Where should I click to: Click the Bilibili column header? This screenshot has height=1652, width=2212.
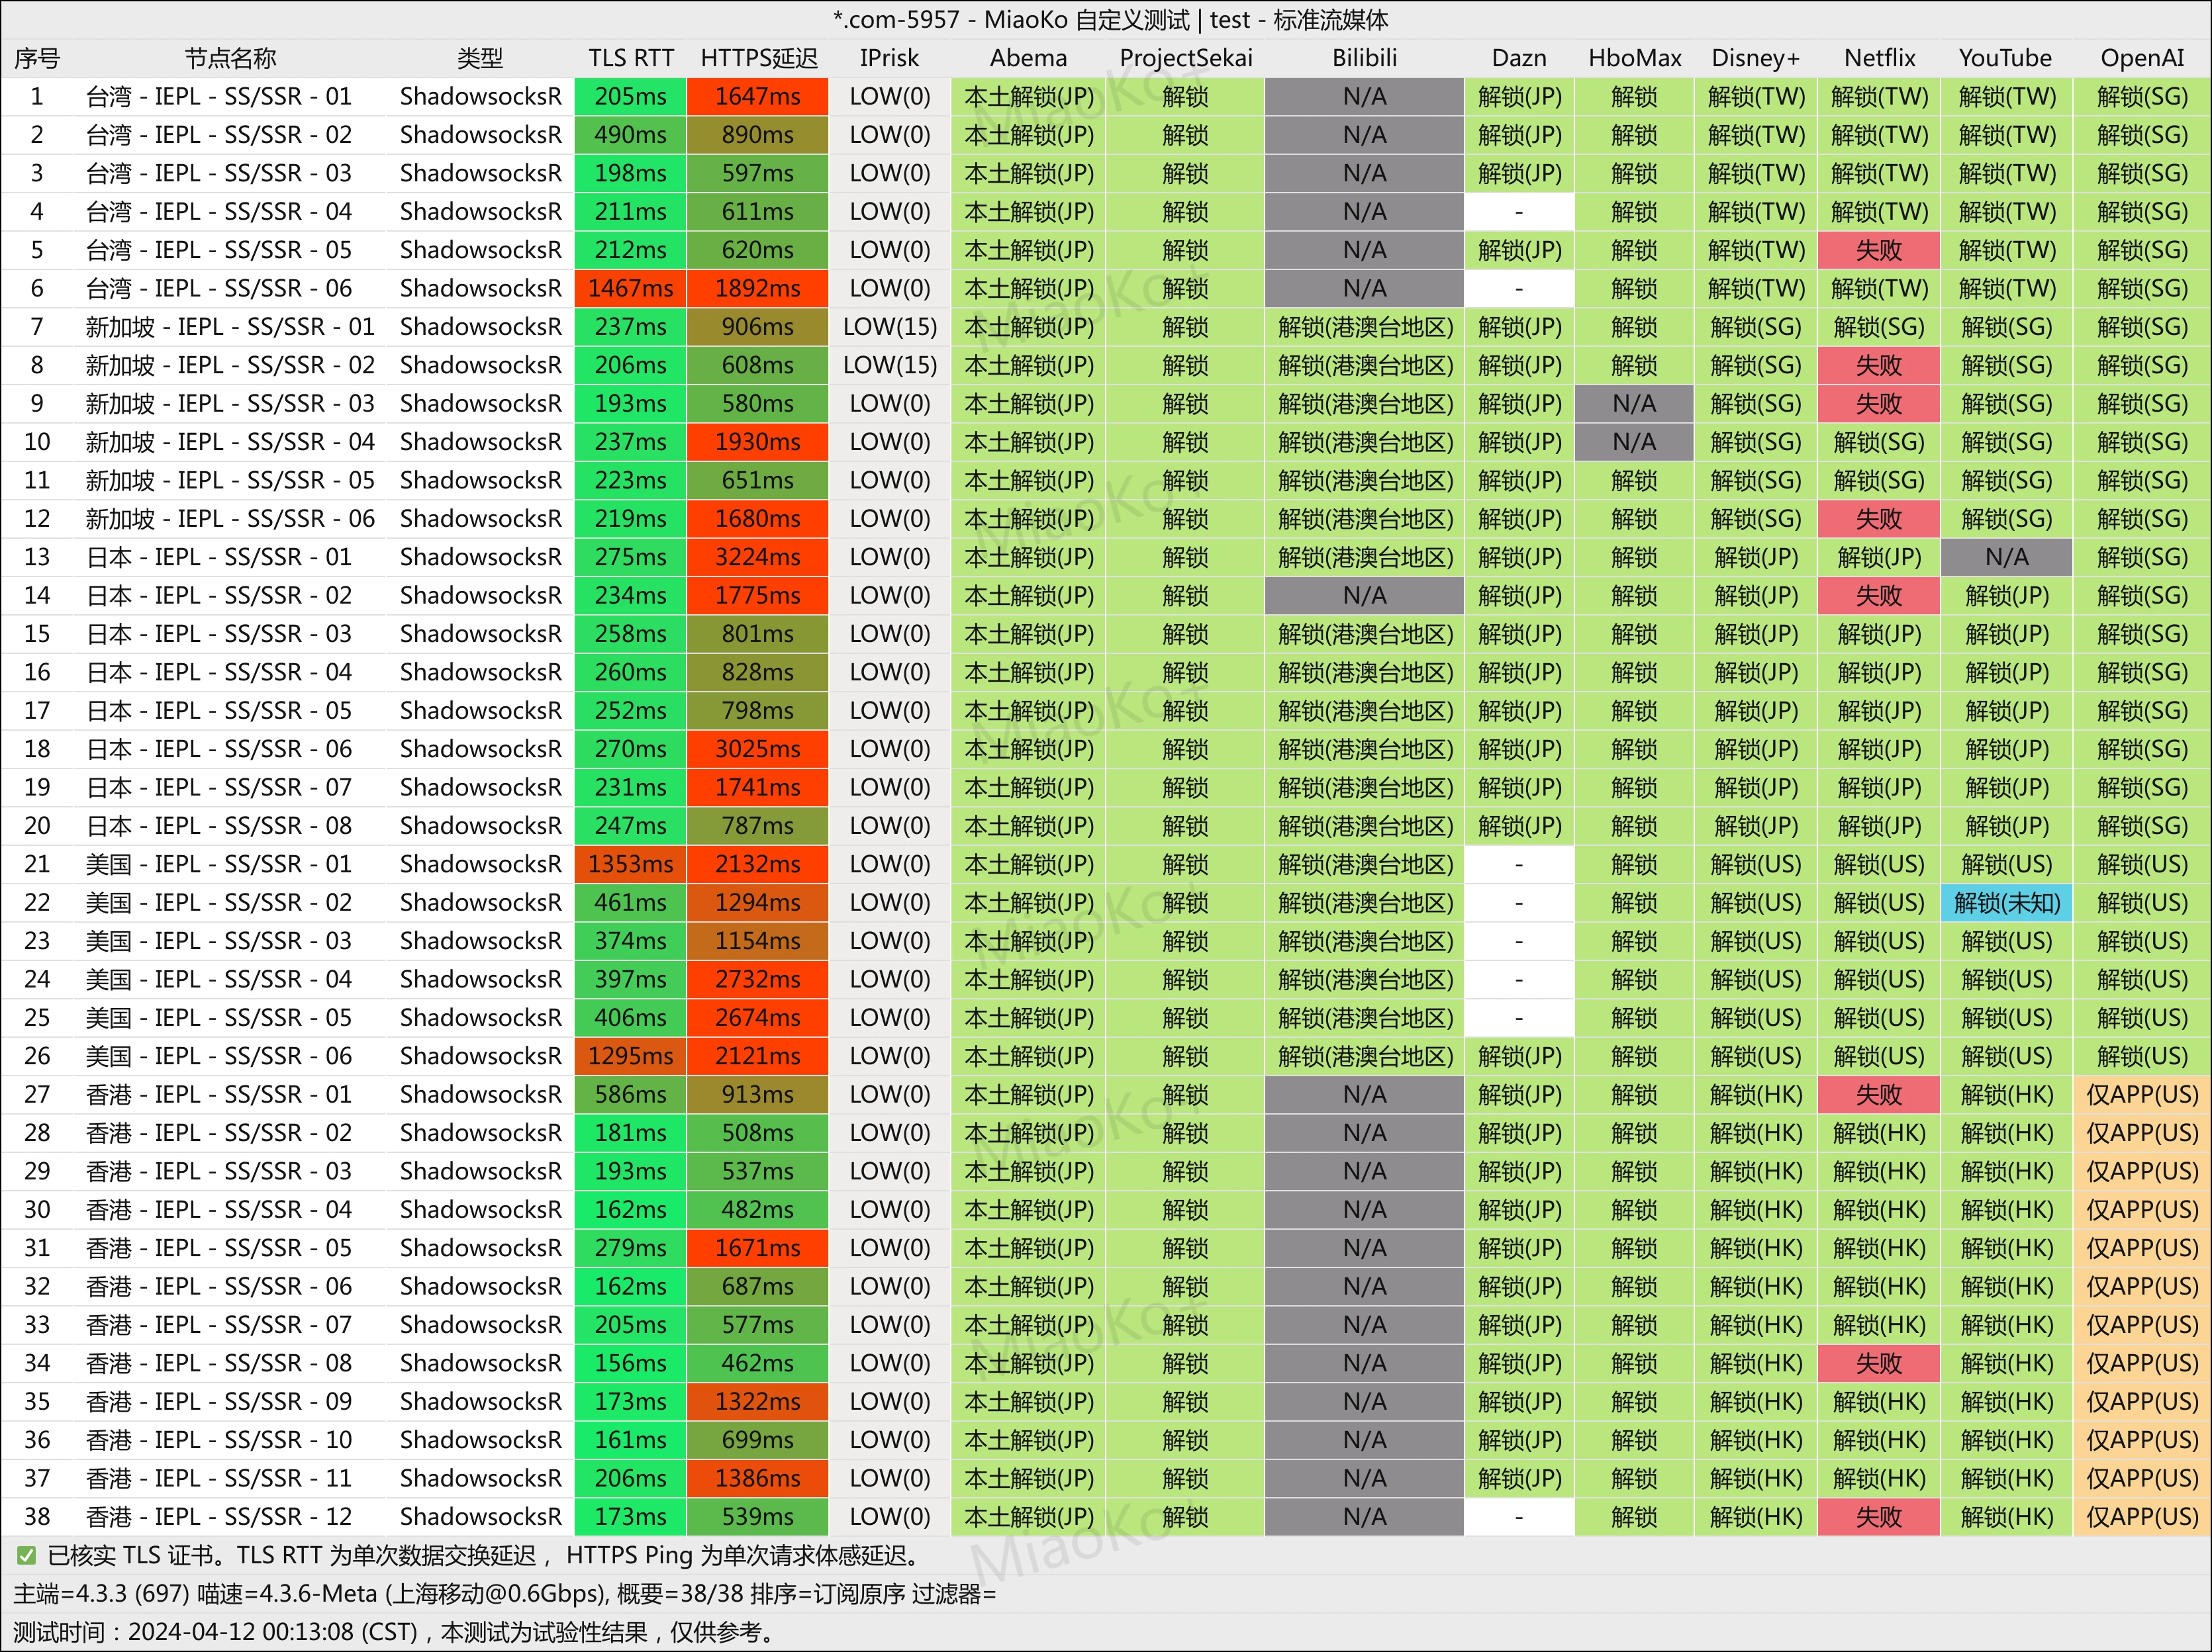(1364, 58)
